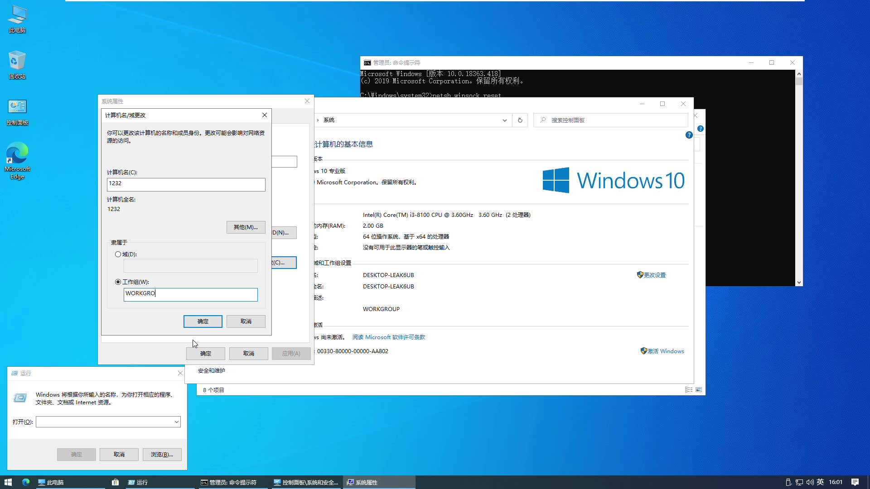Click the help question-mark icon in 系统 window
Screen dimensions: 870x489
pos(688,135)
